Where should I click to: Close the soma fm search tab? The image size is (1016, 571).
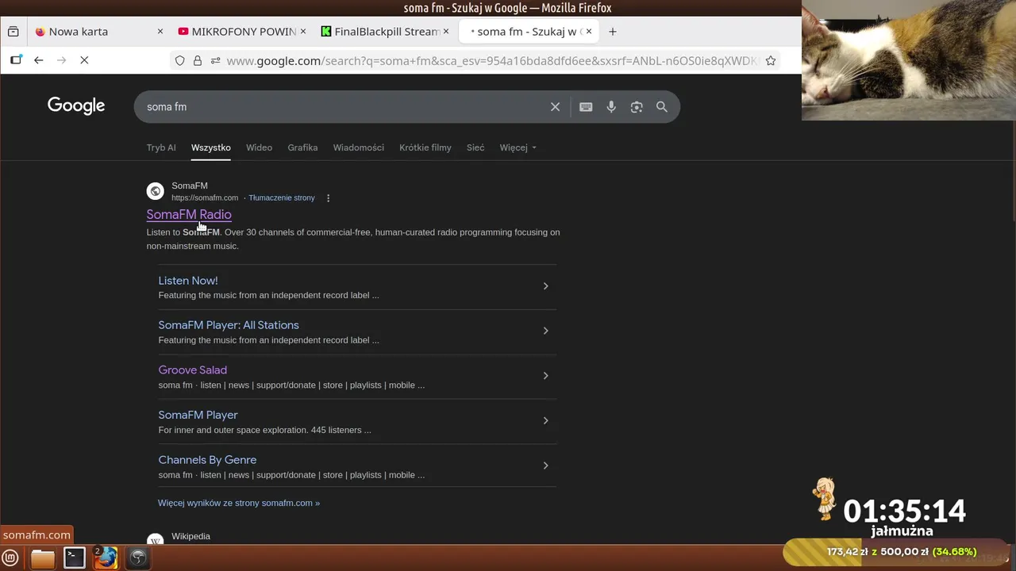coord(588,32)
